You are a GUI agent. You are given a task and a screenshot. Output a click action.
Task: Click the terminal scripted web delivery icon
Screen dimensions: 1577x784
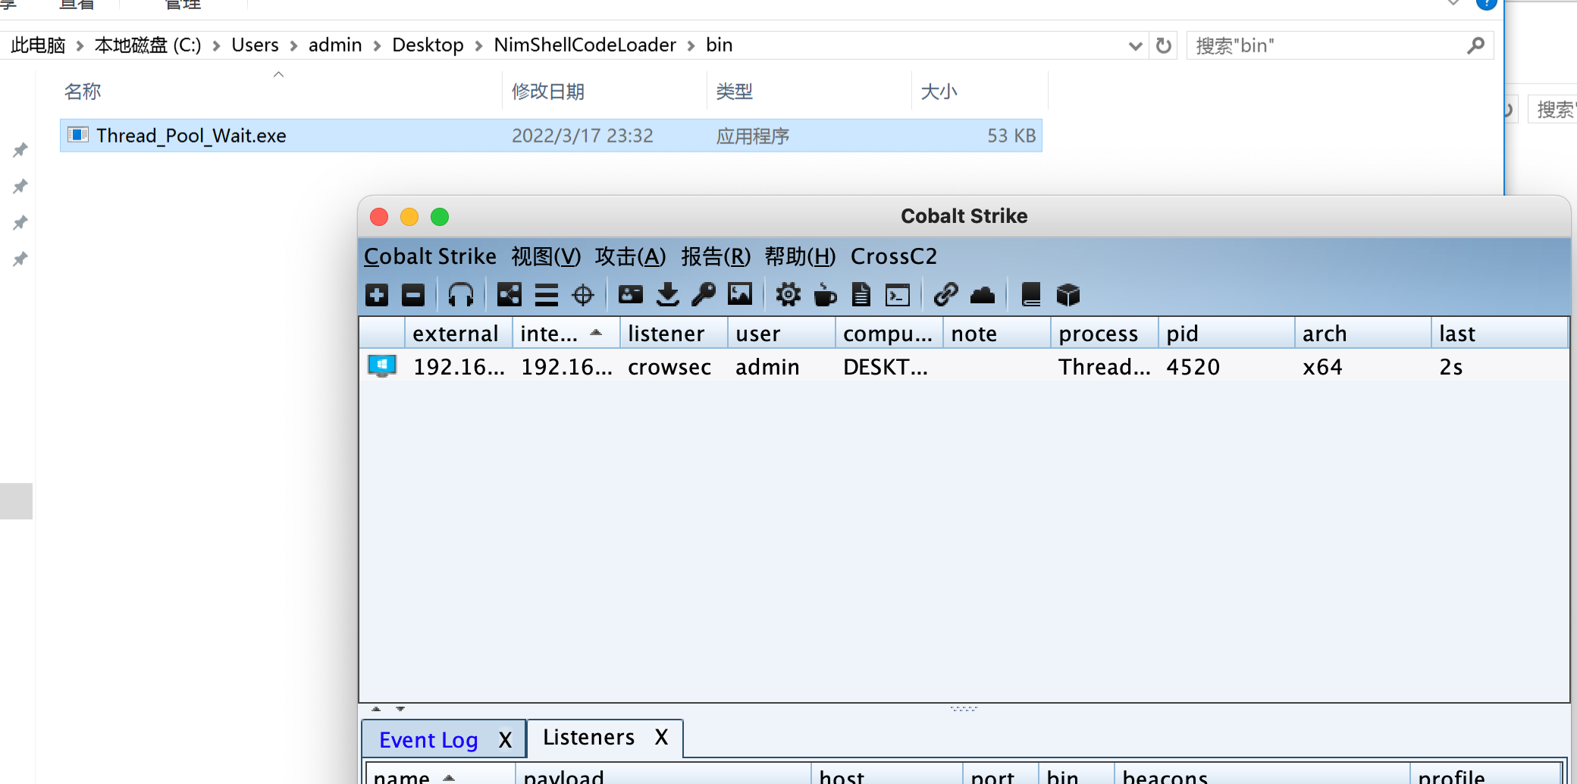pyautogui.click(x=898, y=295)
